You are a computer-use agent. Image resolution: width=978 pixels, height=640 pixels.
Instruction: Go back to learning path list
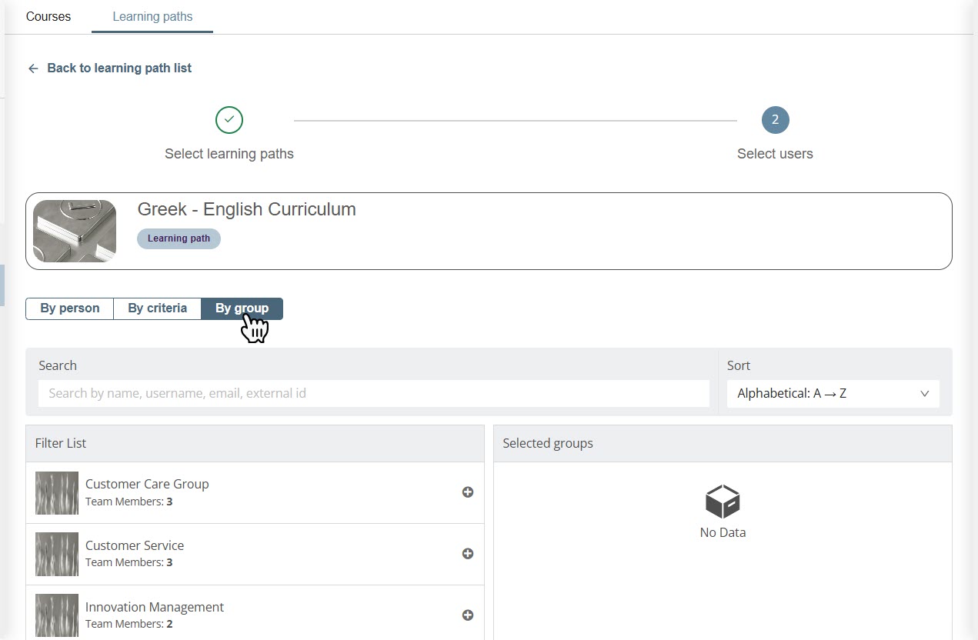[119, 68]
